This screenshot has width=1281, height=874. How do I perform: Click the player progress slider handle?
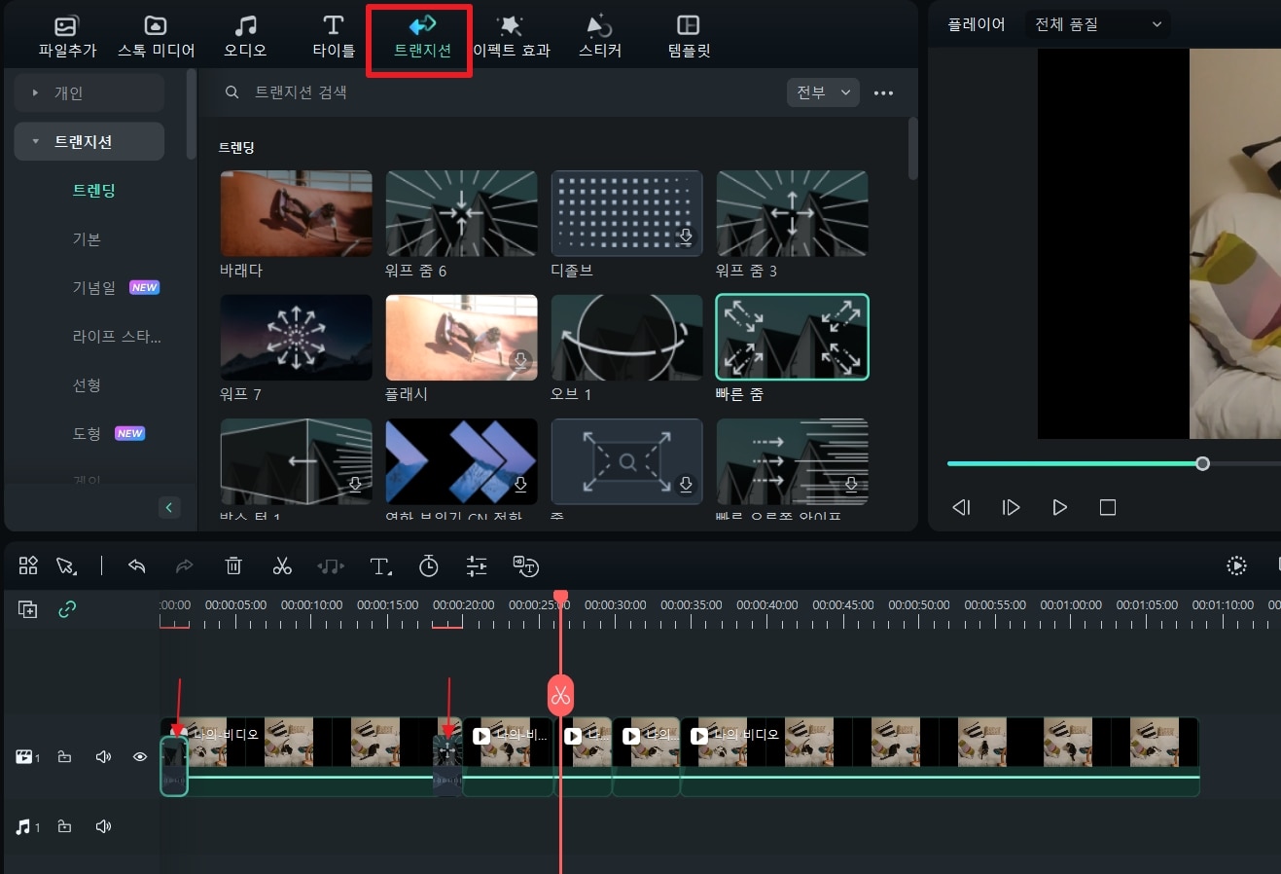1203,463
